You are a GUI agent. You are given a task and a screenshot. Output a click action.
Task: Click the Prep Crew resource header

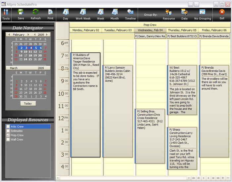[150, 25]
